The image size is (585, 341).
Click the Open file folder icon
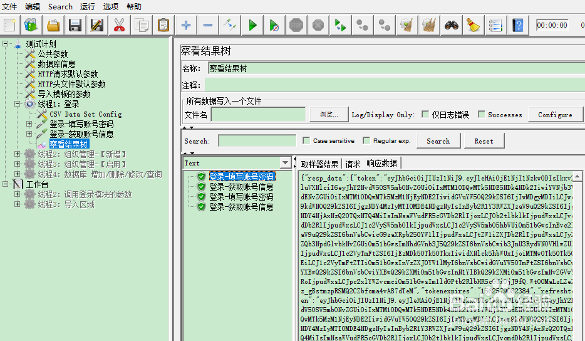pyautogui.click(x=53, y=26)
